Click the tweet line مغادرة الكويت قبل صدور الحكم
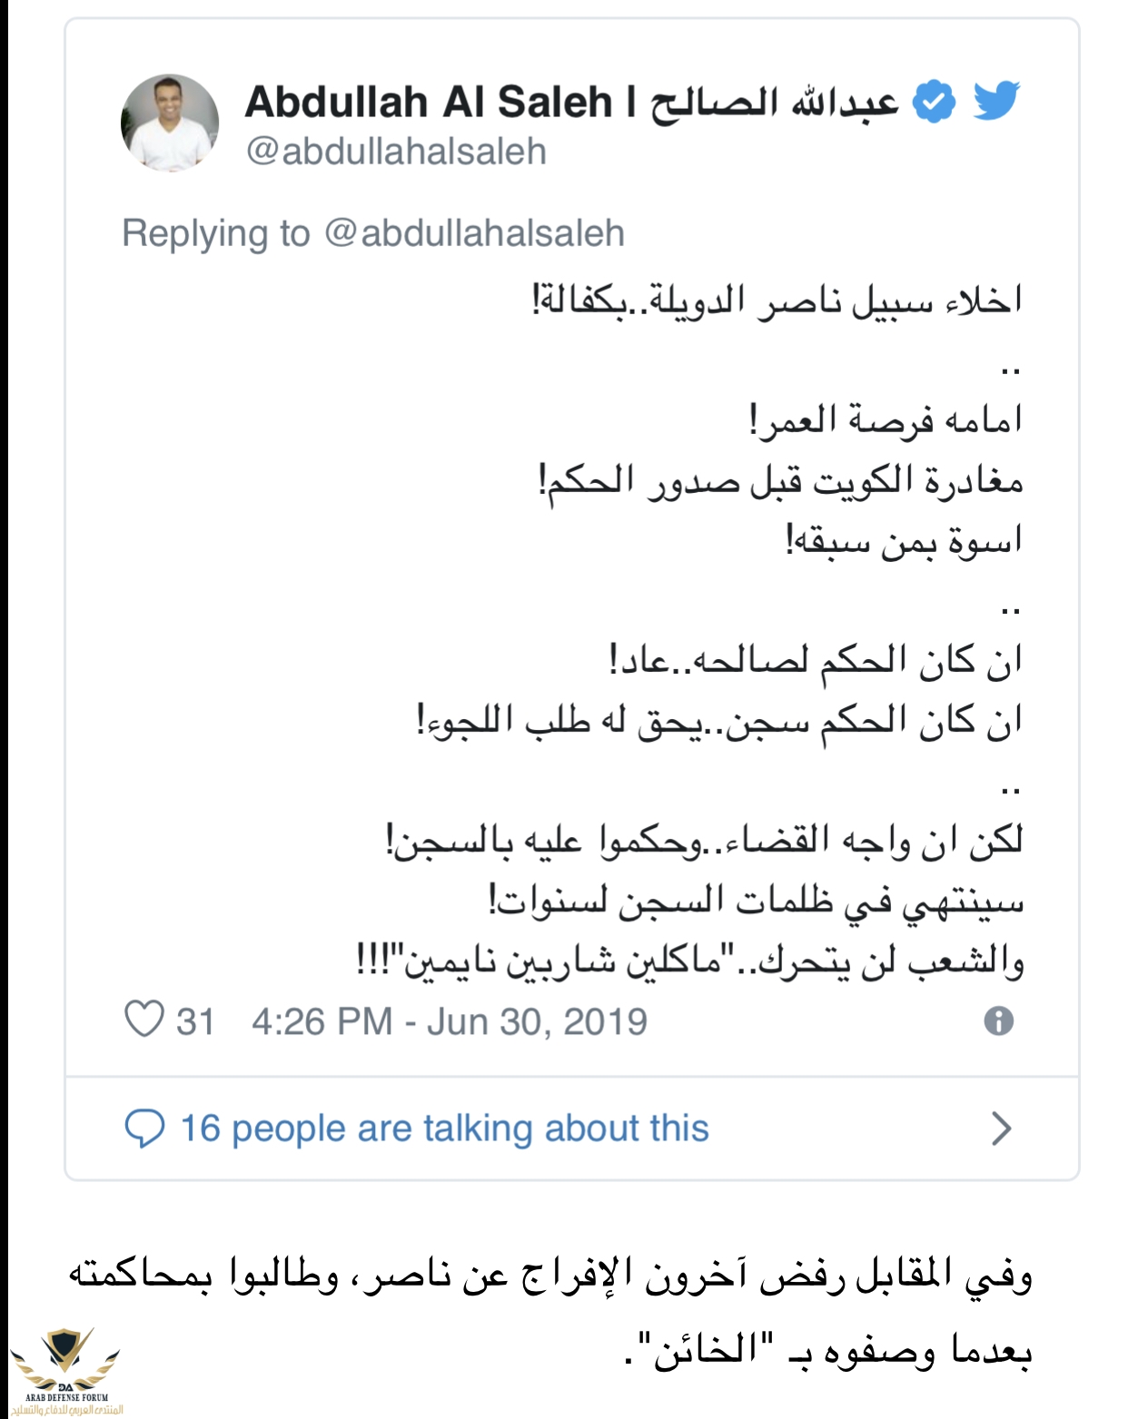Image resolution: width=1128 pixels, height=1419 pixels. [x=781, y=479]
